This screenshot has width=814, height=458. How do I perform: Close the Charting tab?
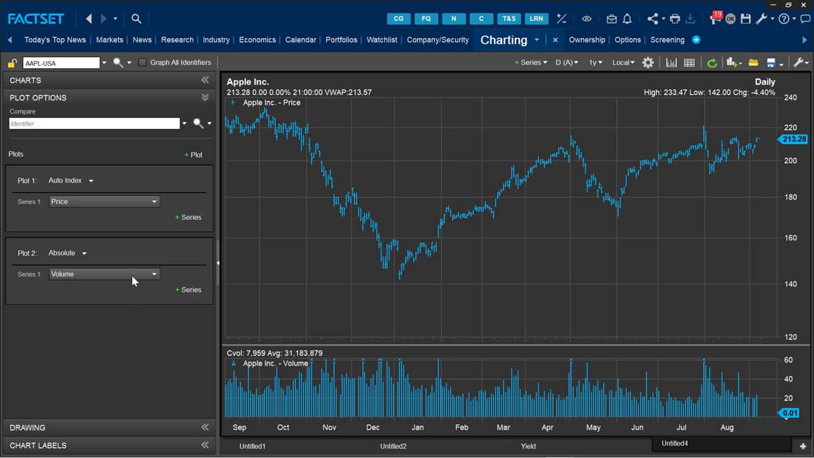[555, 40]
